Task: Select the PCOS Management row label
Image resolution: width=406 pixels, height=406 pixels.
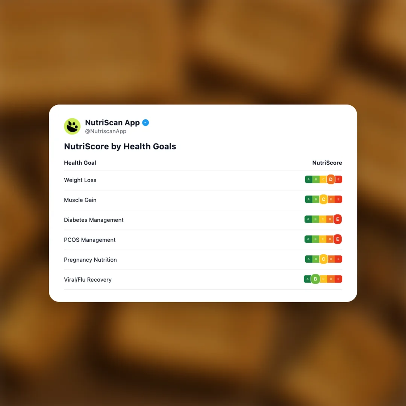Action: (x=89, y=240)
